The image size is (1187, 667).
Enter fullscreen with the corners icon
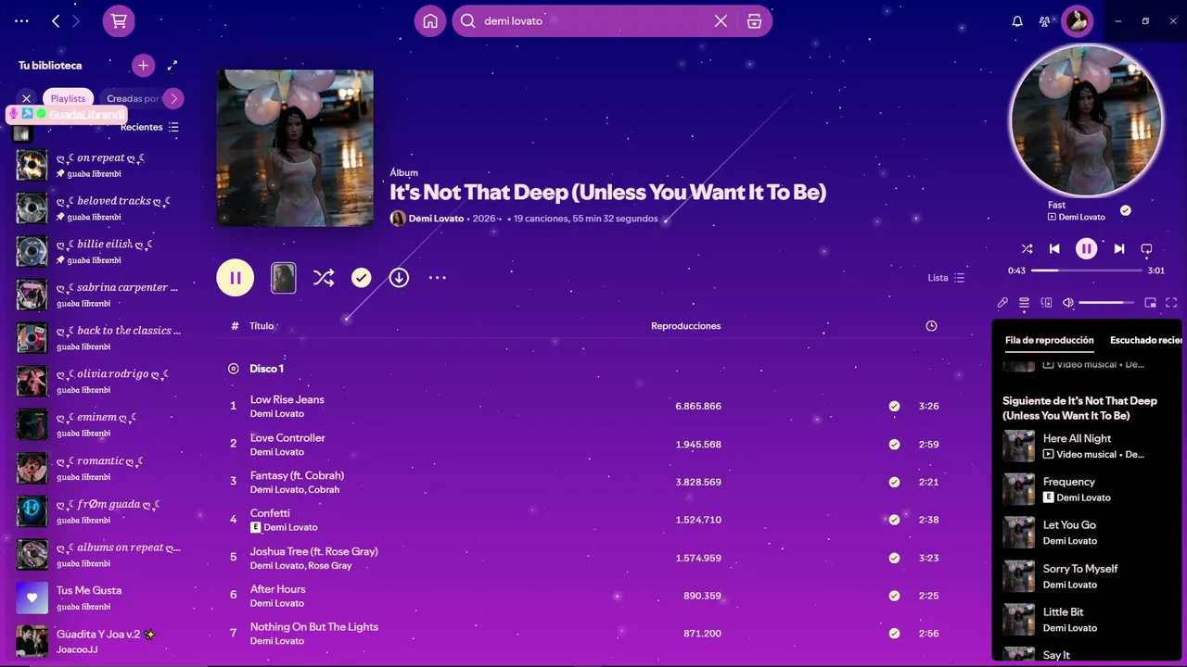tap(1171, 302)
